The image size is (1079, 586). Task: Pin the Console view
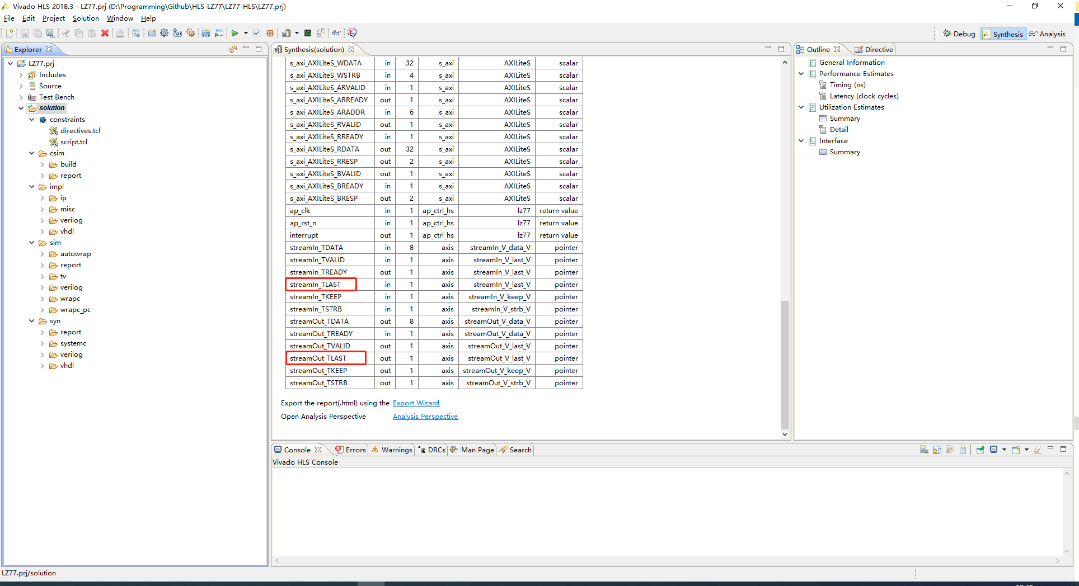click(981, 450)
